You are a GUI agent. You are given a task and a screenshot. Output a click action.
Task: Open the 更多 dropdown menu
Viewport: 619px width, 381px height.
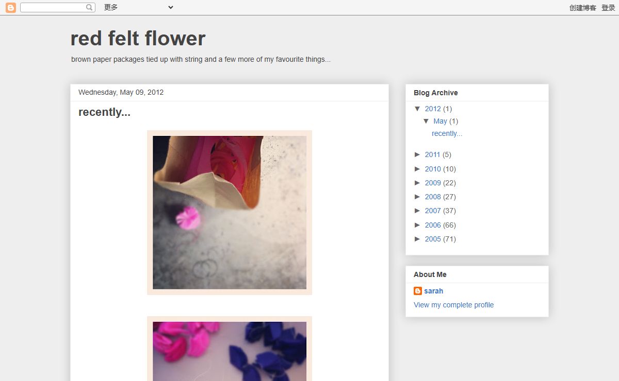tap(138, 7)
